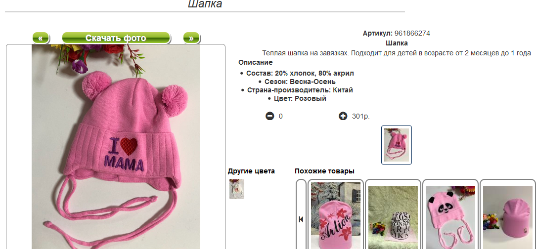Click the 301р. price label

[360, 116]
